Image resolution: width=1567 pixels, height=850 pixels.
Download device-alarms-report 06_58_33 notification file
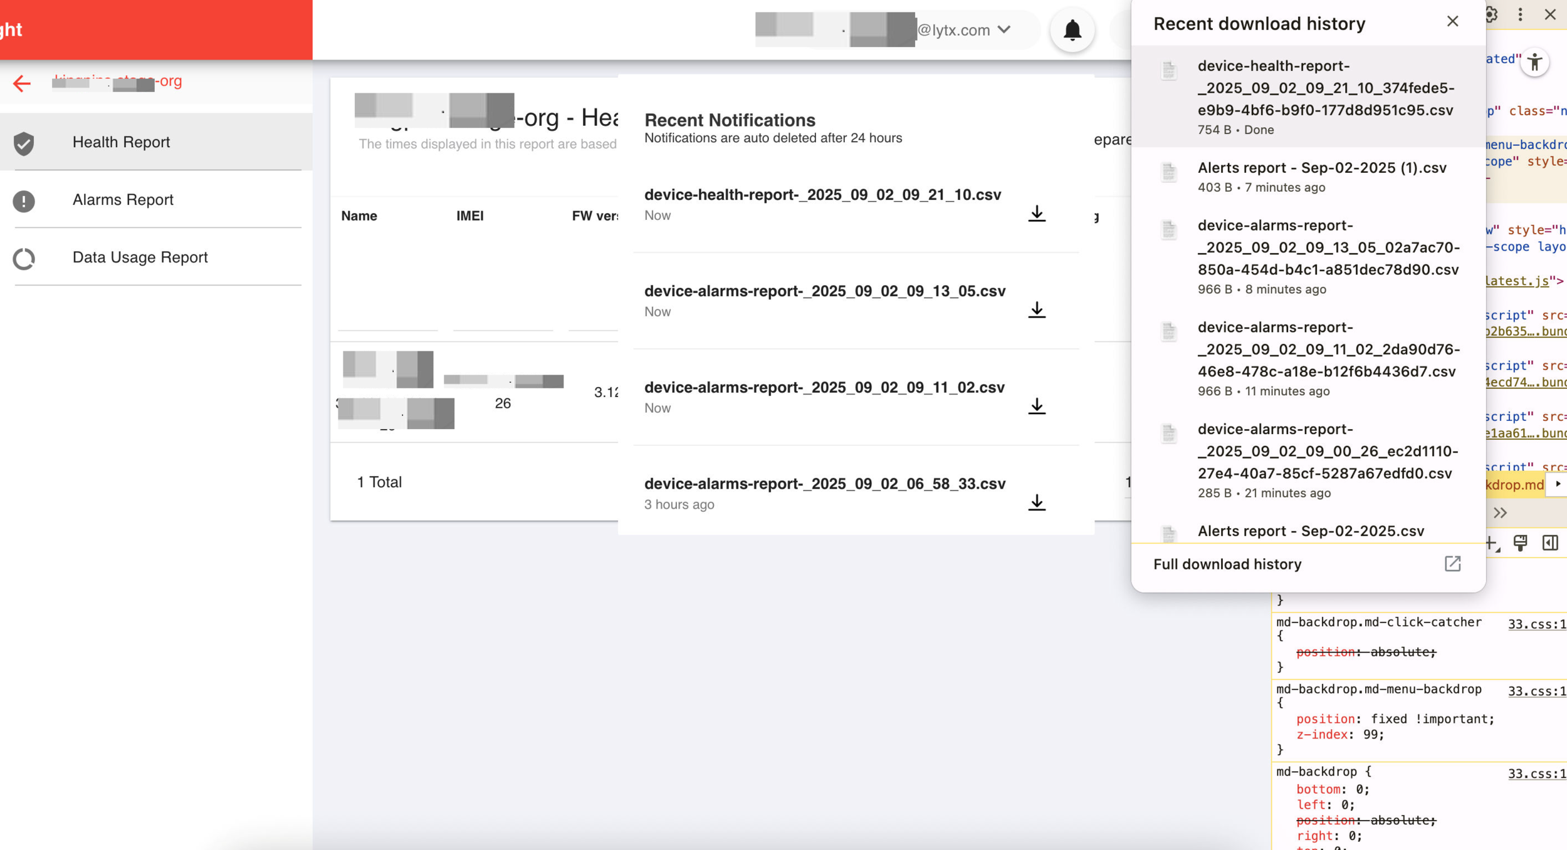pyautogui.click(x=1036, y=502)
